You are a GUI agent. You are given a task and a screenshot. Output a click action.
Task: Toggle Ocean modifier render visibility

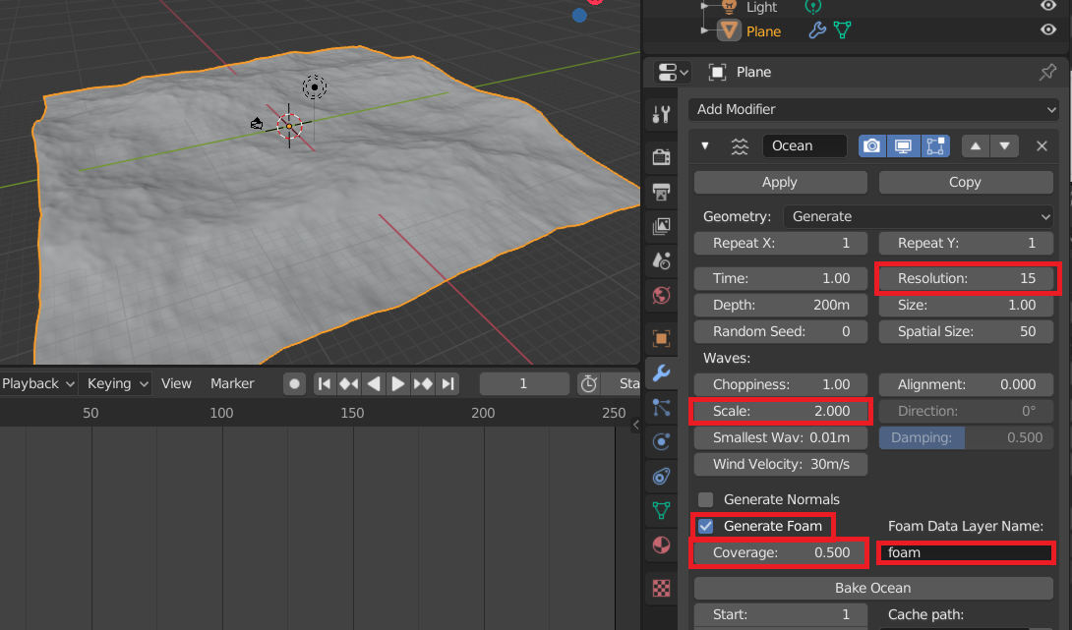point(871,146)
